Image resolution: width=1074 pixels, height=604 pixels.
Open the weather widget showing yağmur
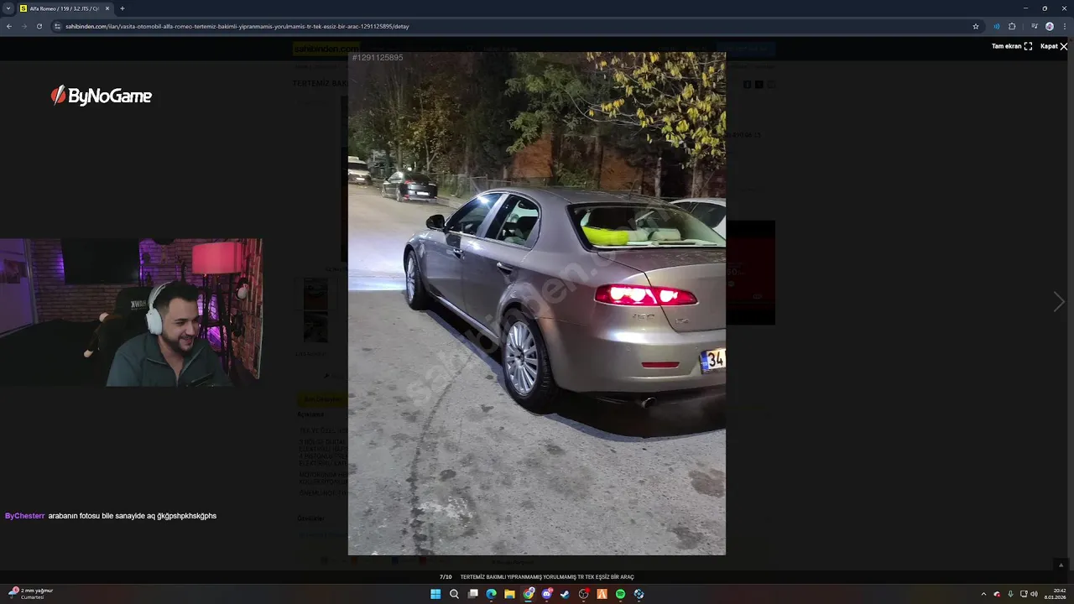31,593
